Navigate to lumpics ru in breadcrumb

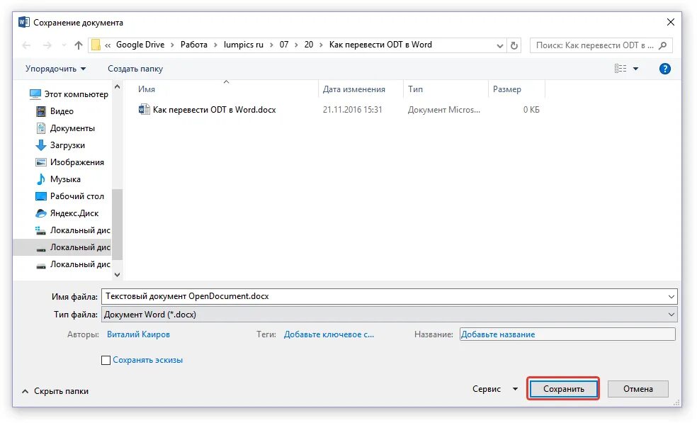243,45
